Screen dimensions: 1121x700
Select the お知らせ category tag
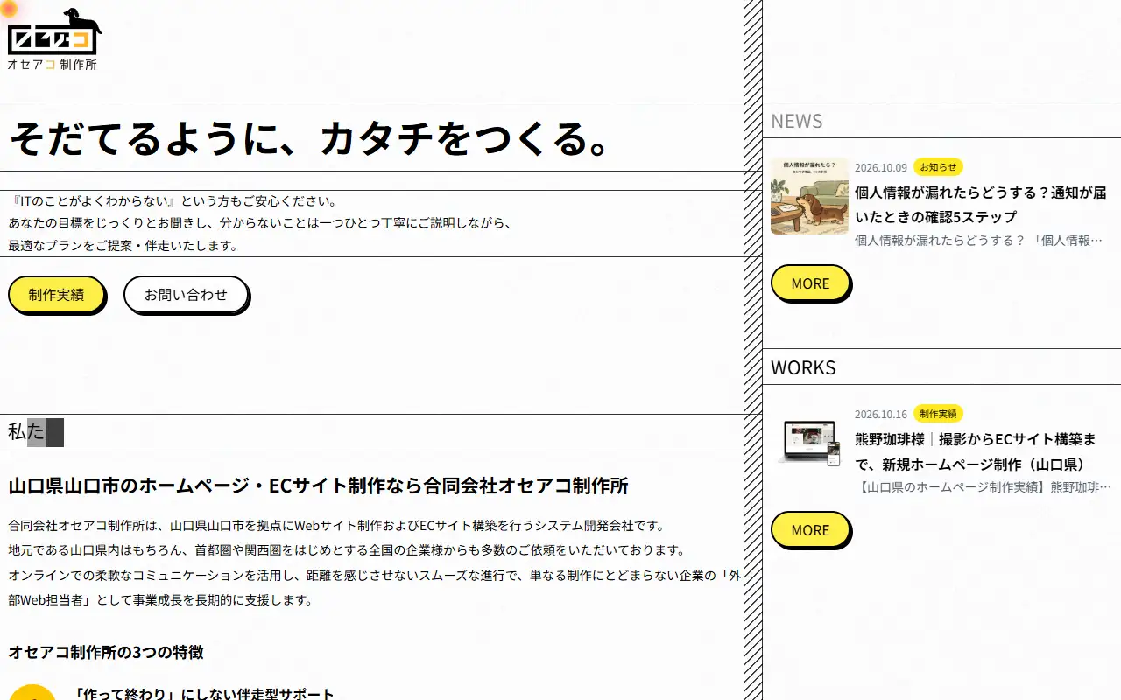click(x=938, y=167)
